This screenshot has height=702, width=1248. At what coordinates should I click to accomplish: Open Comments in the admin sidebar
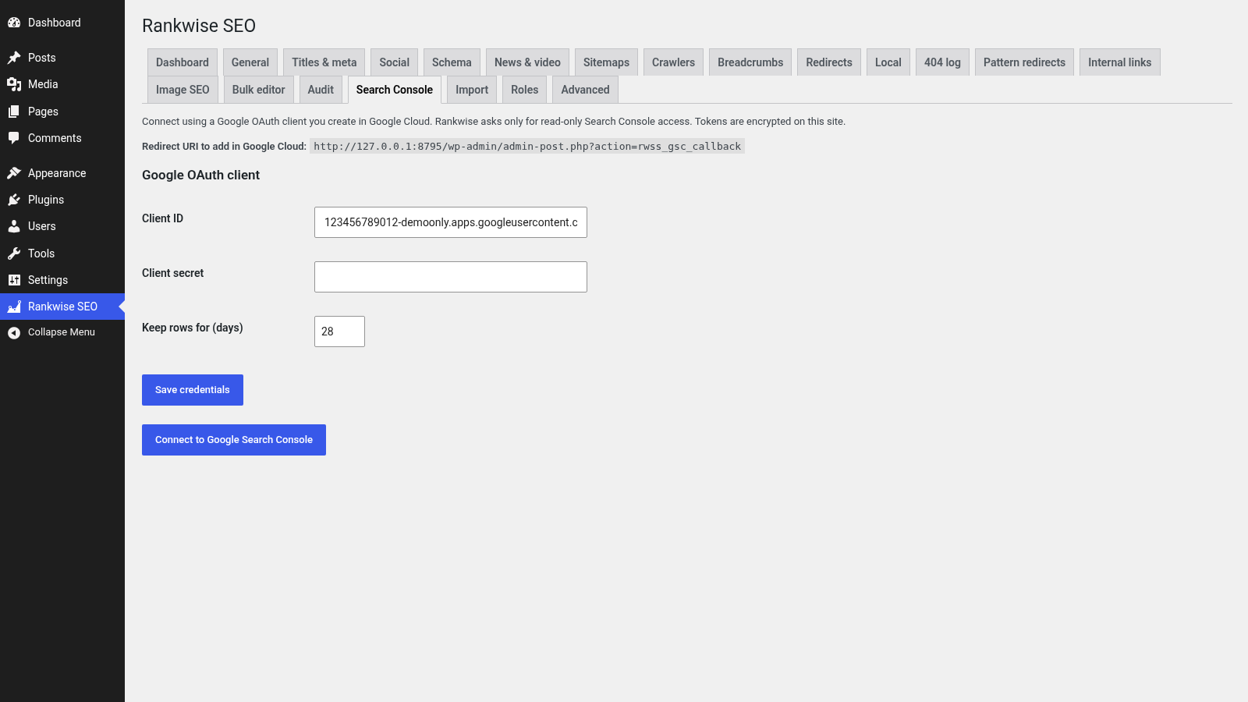pyautogui.click(x=62, y=138)
